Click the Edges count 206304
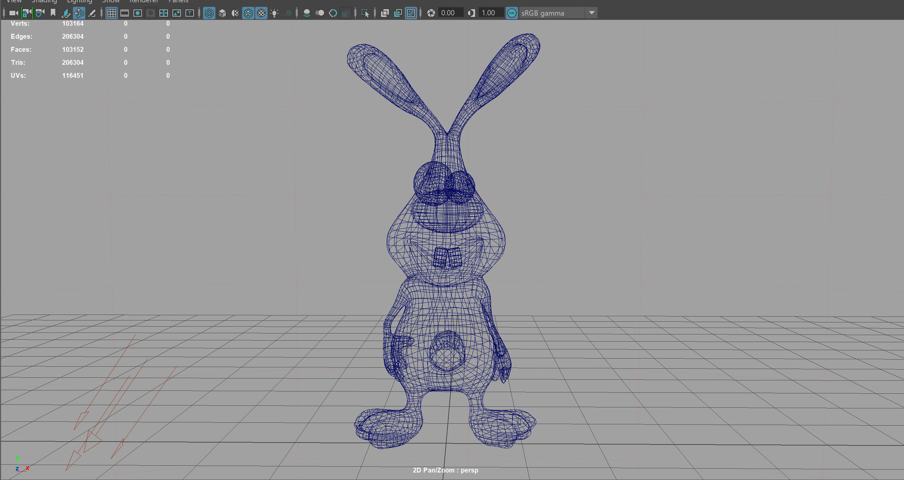Image resolution: width=904 pixels, height=480 pixels. [73, 36]
